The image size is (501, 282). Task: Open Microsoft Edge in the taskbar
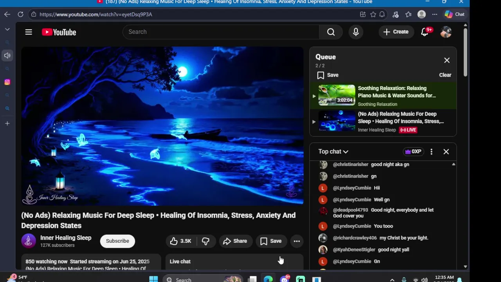[268, 279]
